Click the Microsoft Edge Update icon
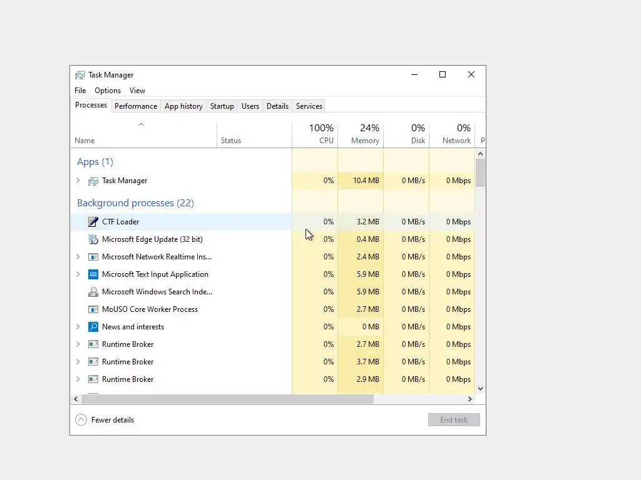The width and height of the screenshot is (641, 480). tap(93, 239)
